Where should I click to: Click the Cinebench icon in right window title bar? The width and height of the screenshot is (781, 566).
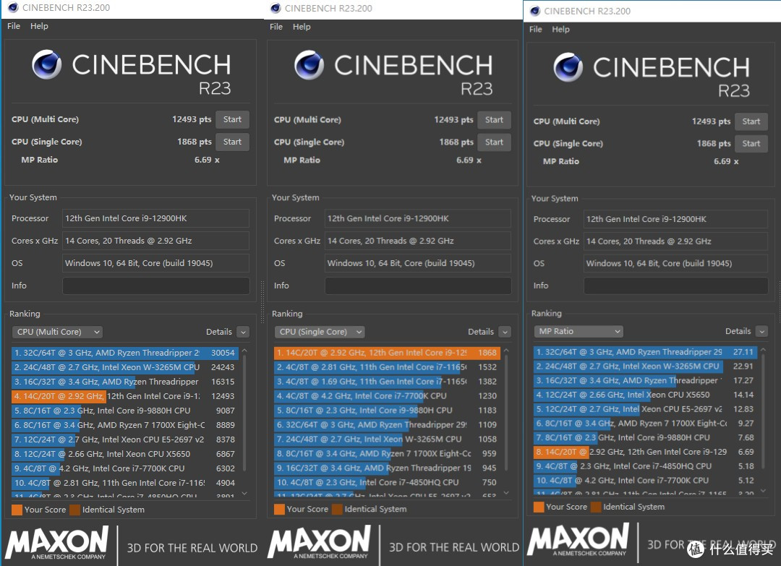pyautogui.click(x=534, y=11)
